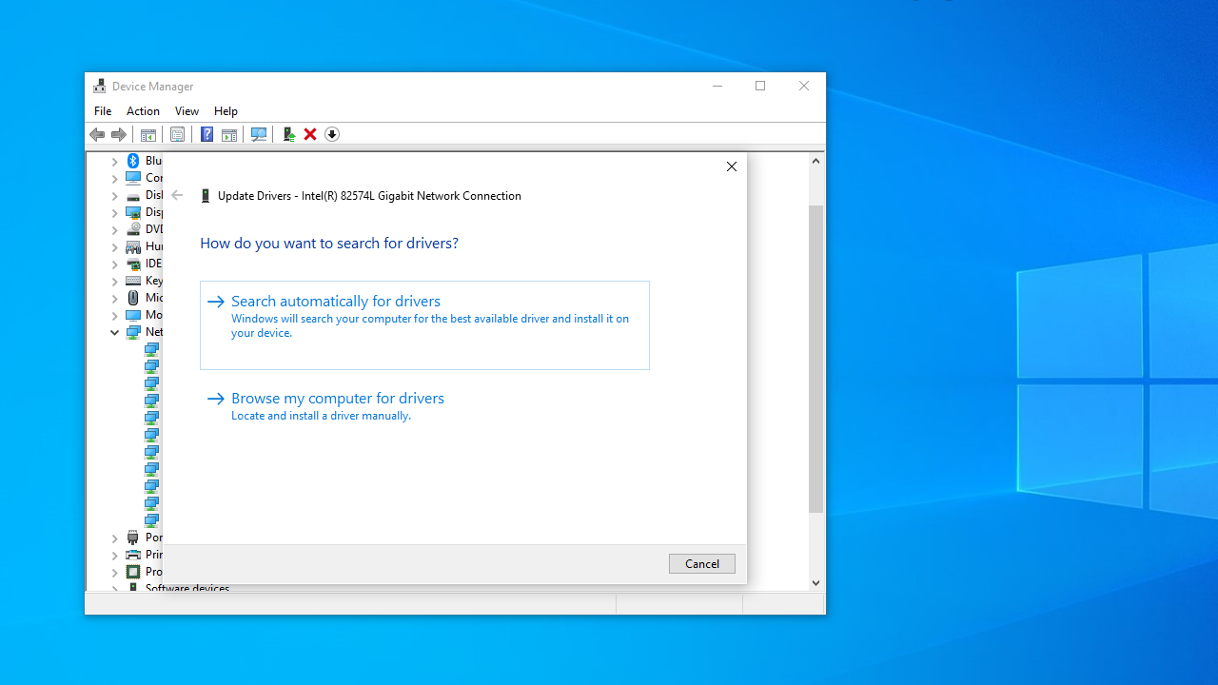Click the Show/Hide Console Tree icon

click(x=147, y=134)
